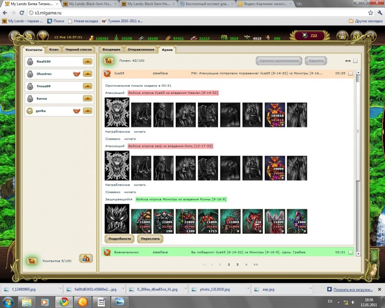Click the sword icon of the Военачальник message
This screenshot has height=308, width=385.
(107, 252)
